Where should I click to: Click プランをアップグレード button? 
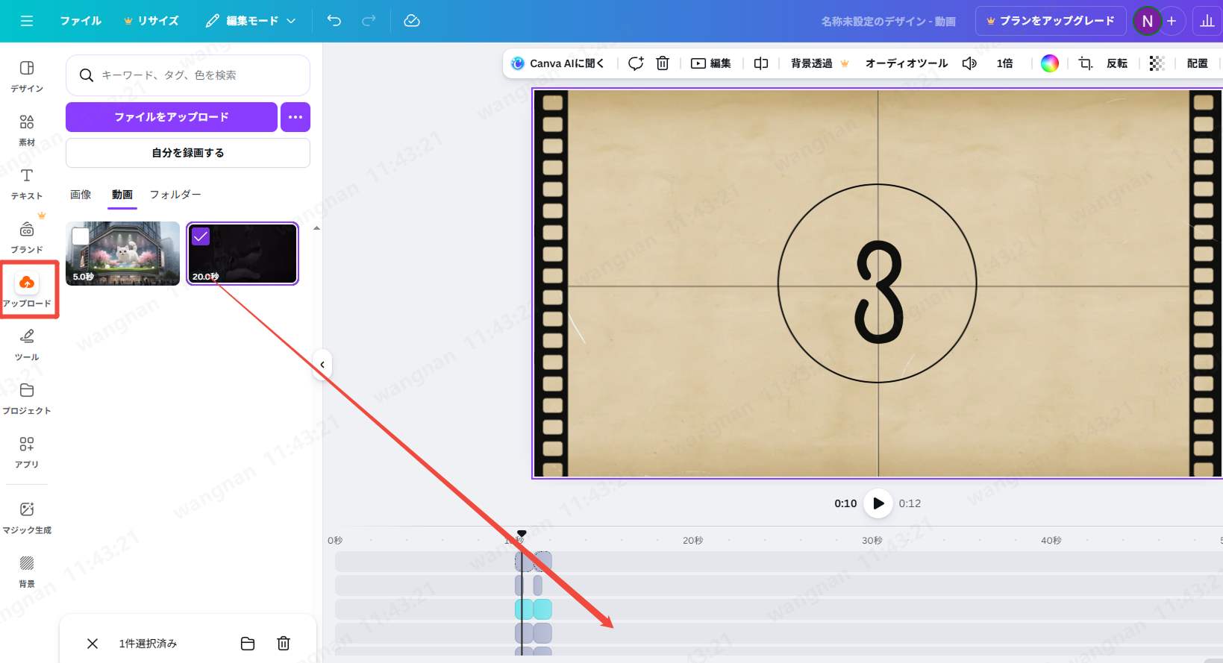pyautogui.click(x=1051, y=21)
